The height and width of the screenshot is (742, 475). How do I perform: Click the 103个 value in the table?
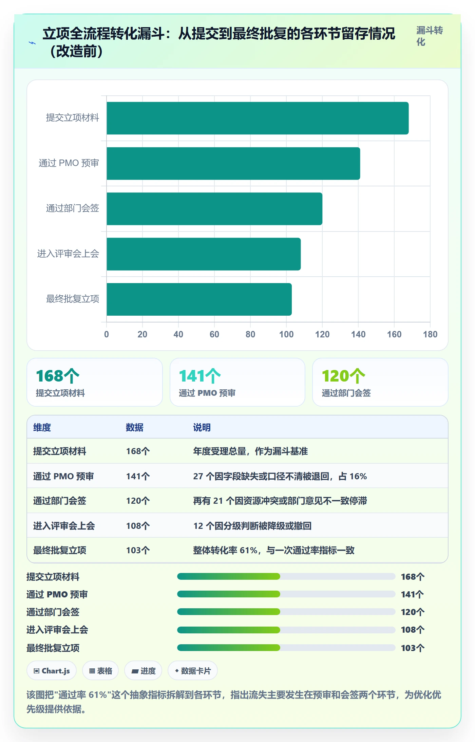point(138,550)
